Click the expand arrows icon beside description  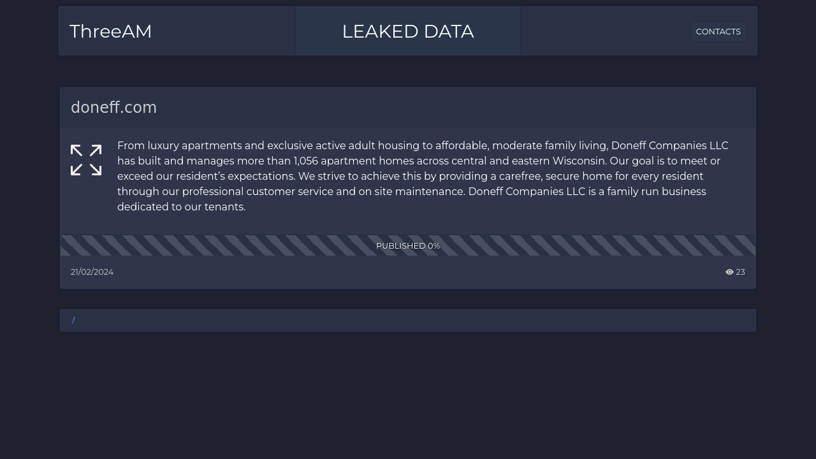86,160
